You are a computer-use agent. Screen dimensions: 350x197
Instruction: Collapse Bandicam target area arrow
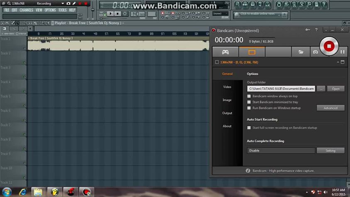coord(338,62)
